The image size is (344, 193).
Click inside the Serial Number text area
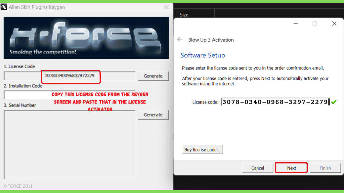pyautogui.click(x=70, y=145)
